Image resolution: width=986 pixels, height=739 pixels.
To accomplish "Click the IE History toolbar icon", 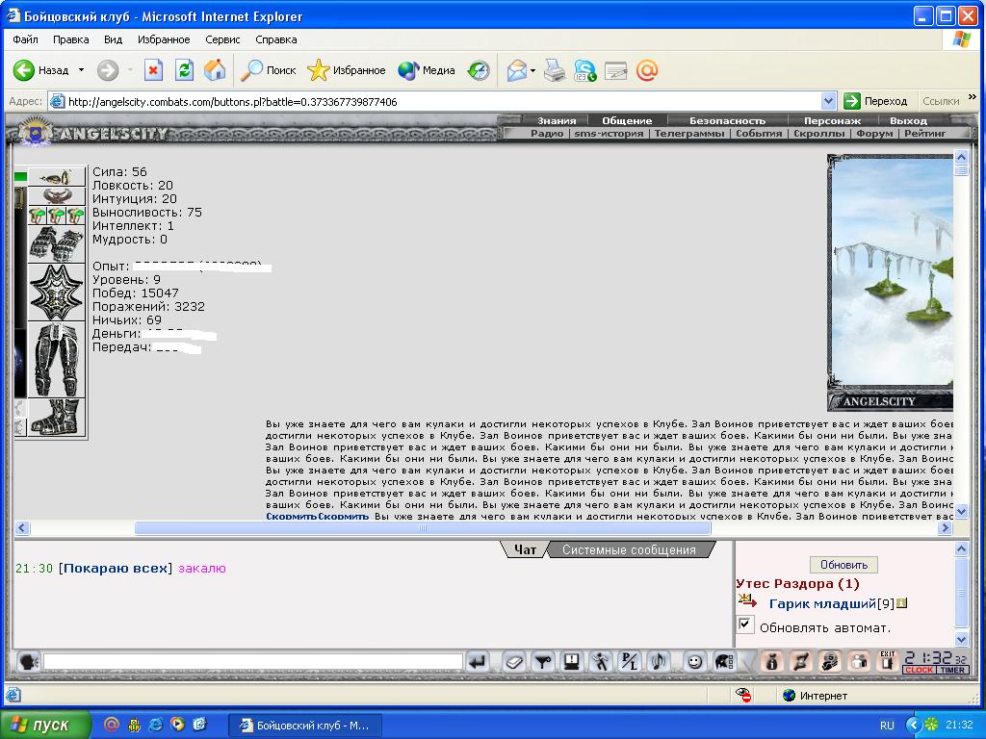I will 479,70.
